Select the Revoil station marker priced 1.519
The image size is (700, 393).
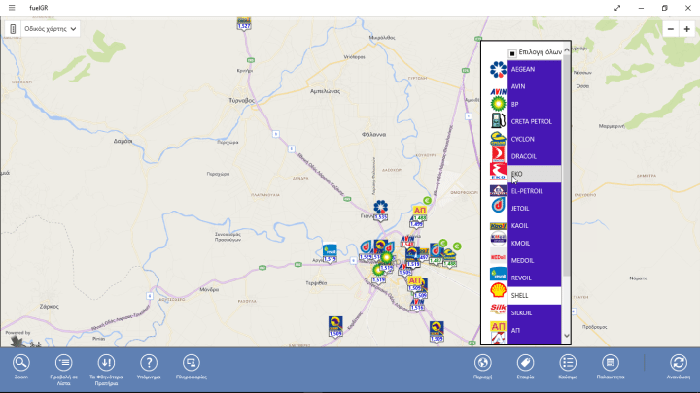[330, 253]
